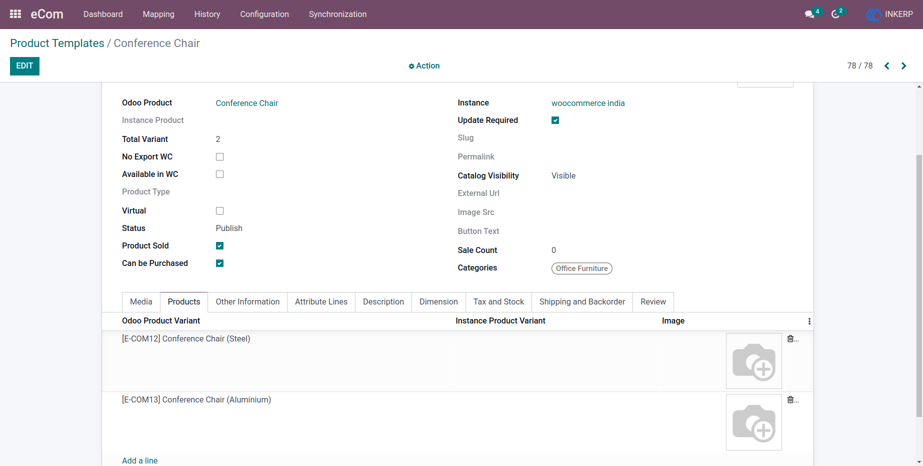Image resolution: width=923 pixels, height=466 pixels.
Task: Toggle the Available in WC checkbox
Action: pos(219,174)
